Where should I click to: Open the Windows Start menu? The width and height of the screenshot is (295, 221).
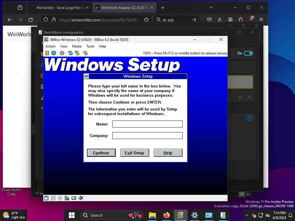coord(72,215)
